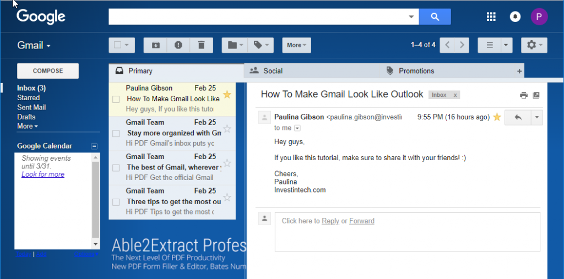Open more reply options arrow
Screen dimensions: 564x279
(536, 118)
